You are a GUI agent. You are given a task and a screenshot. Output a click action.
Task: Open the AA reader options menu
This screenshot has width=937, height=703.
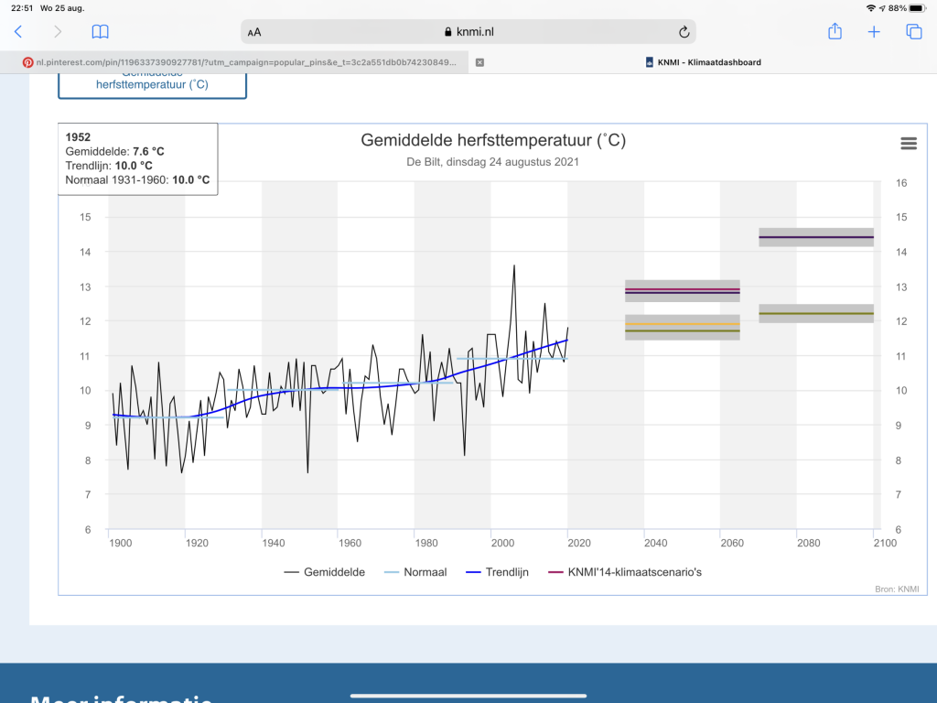(254, 32)
